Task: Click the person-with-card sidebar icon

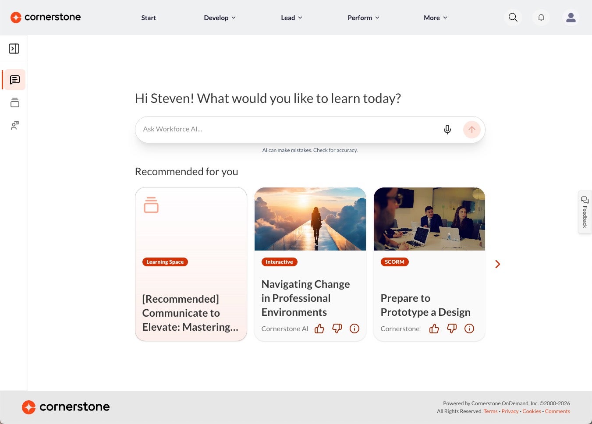Action: [15, 125]
